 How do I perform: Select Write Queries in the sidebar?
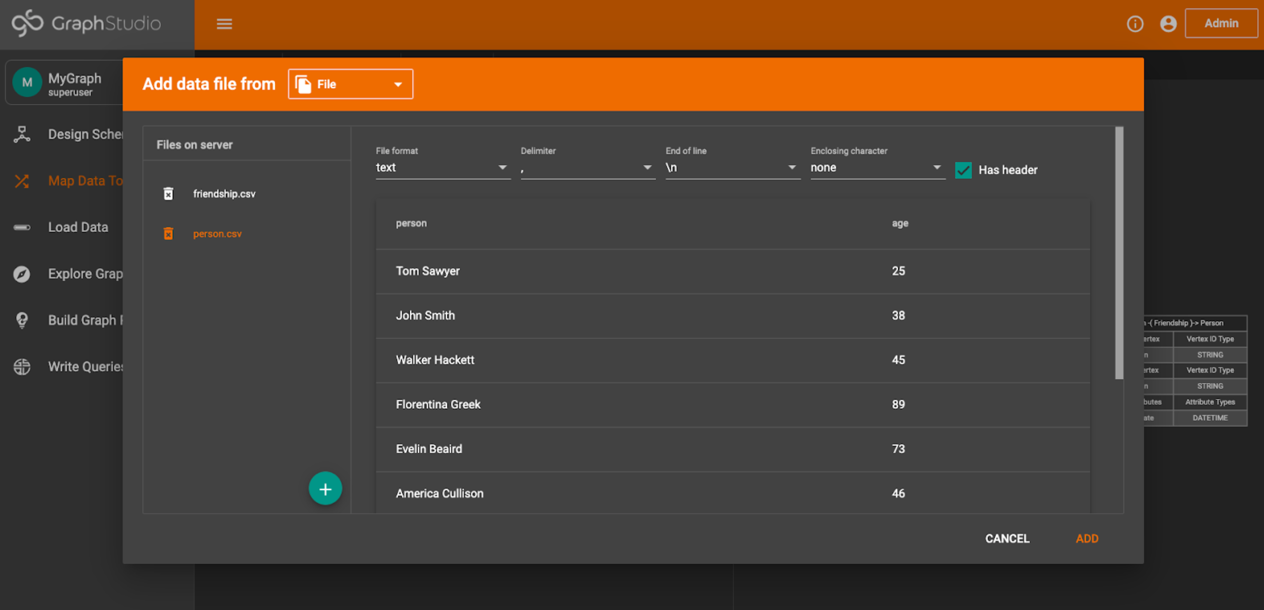click(85, 367)
